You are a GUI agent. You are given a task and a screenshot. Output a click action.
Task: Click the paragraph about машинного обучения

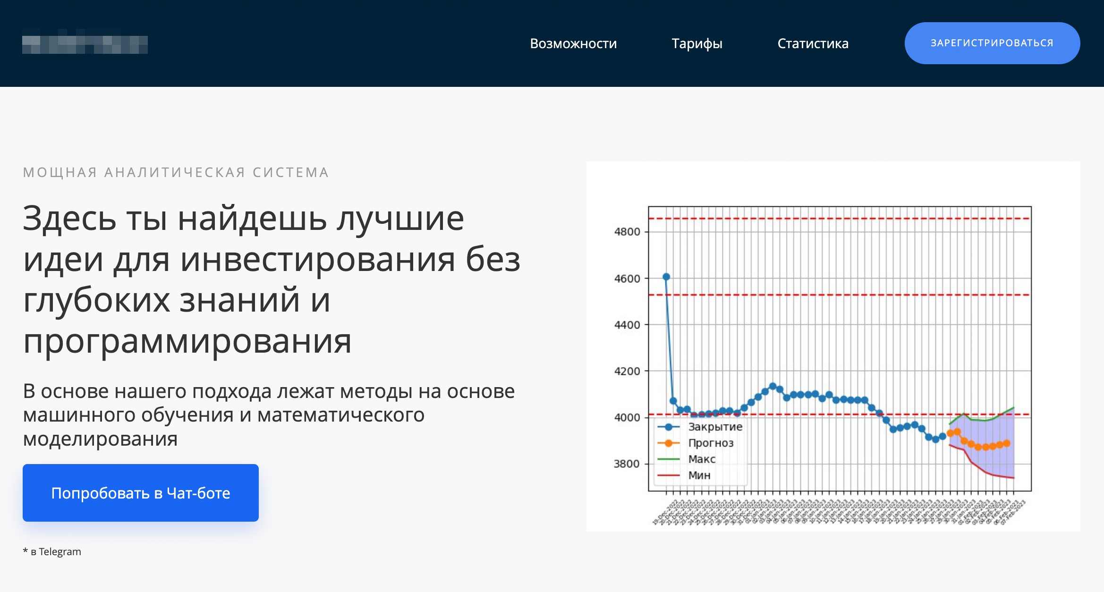[269, 414]
